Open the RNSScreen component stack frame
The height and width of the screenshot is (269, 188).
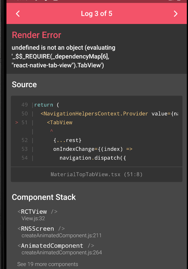tap(41, 229)
